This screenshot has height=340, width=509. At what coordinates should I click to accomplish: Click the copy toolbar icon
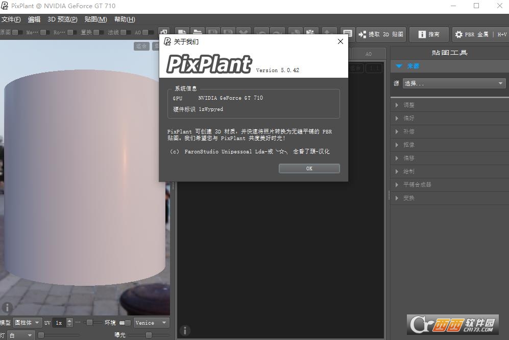(296, 32)
